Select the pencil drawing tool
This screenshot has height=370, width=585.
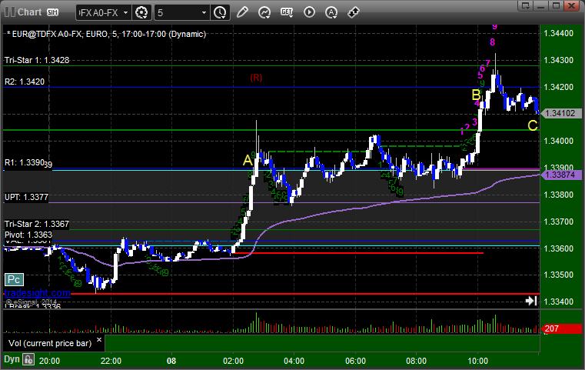pyautogui.click(x=242, y=12)
